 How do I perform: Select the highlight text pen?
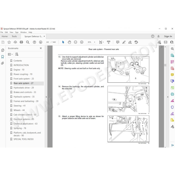[x=124, y=42]
